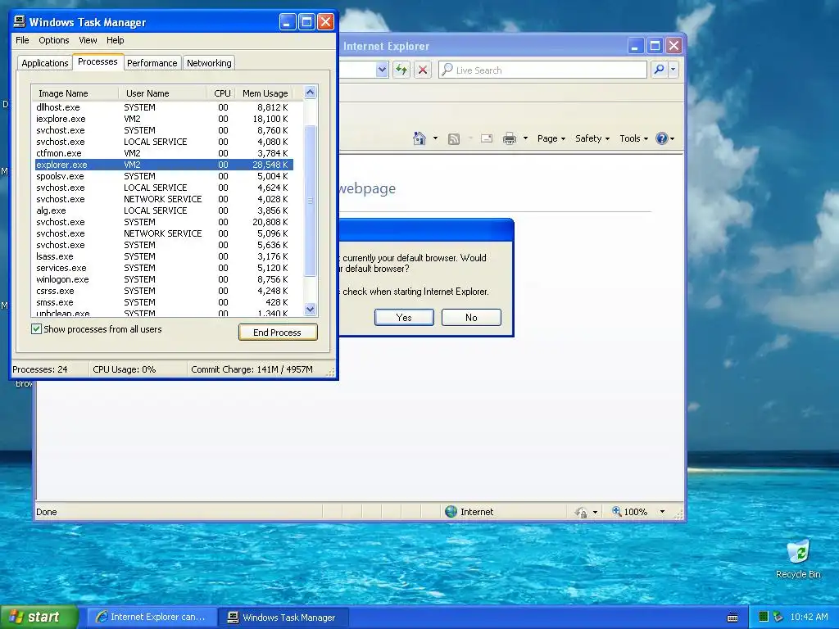839x629 pixels.
Task: Click Windows Task Manager taskbar button
Action: tap(283, 617)
